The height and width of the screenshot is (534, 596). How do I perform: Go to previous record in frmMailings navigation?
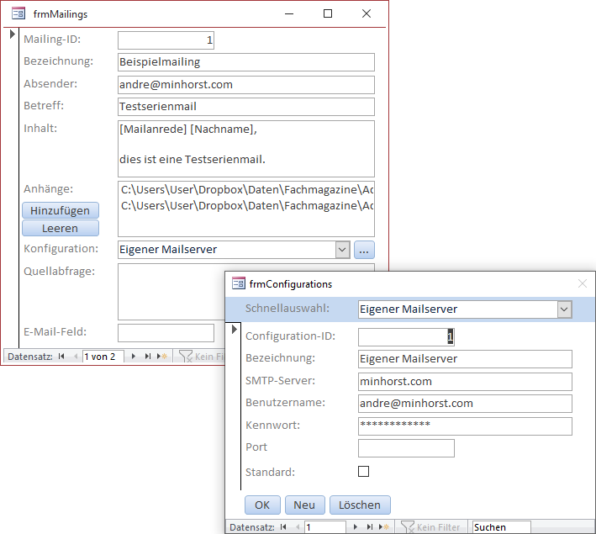76,357
